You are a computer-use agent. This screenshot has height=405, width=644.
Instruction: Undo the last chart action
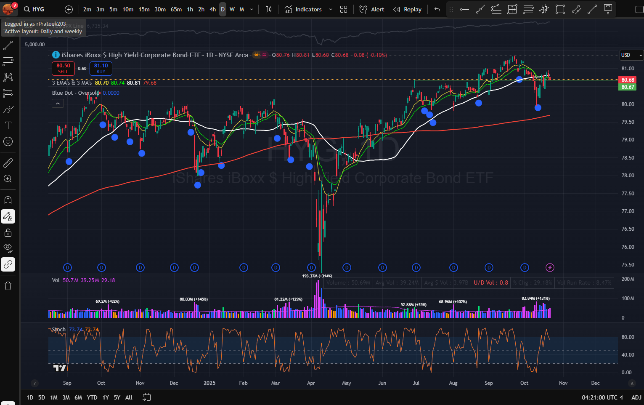point(437,9)
